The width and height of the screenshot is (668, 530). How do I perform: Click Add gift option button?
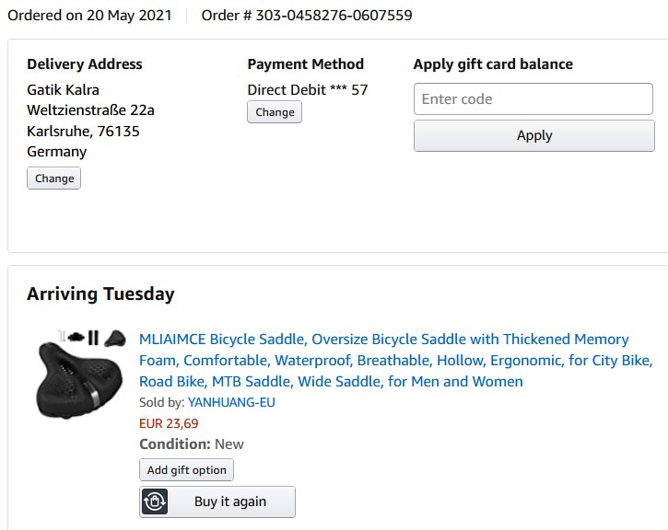coord(187,470)
